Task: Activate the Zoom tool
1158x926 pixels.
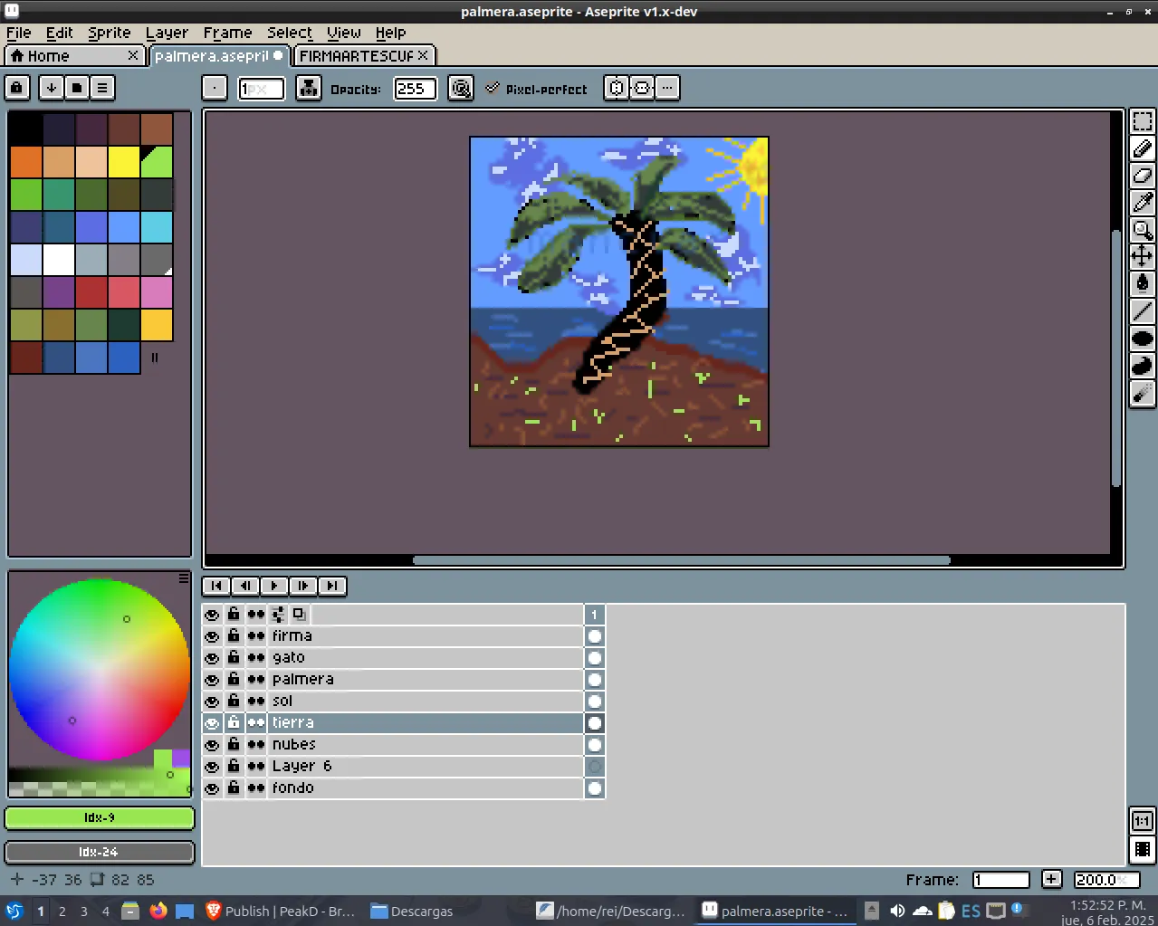Action: pos(1143,230)
